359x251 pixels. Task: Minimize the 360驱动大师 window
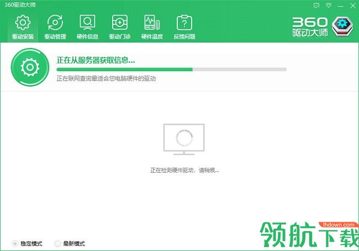pyautogui.click(x=341, y=6)
